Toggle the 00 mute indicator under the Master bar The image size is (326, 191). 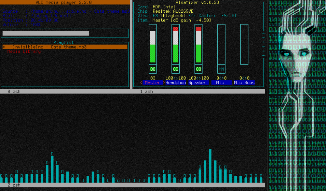[153, 69]
